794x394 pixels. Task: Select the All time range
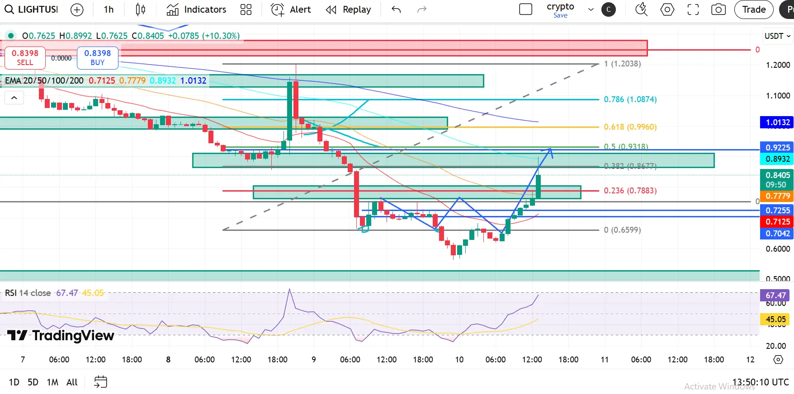(x=72, y=382)
